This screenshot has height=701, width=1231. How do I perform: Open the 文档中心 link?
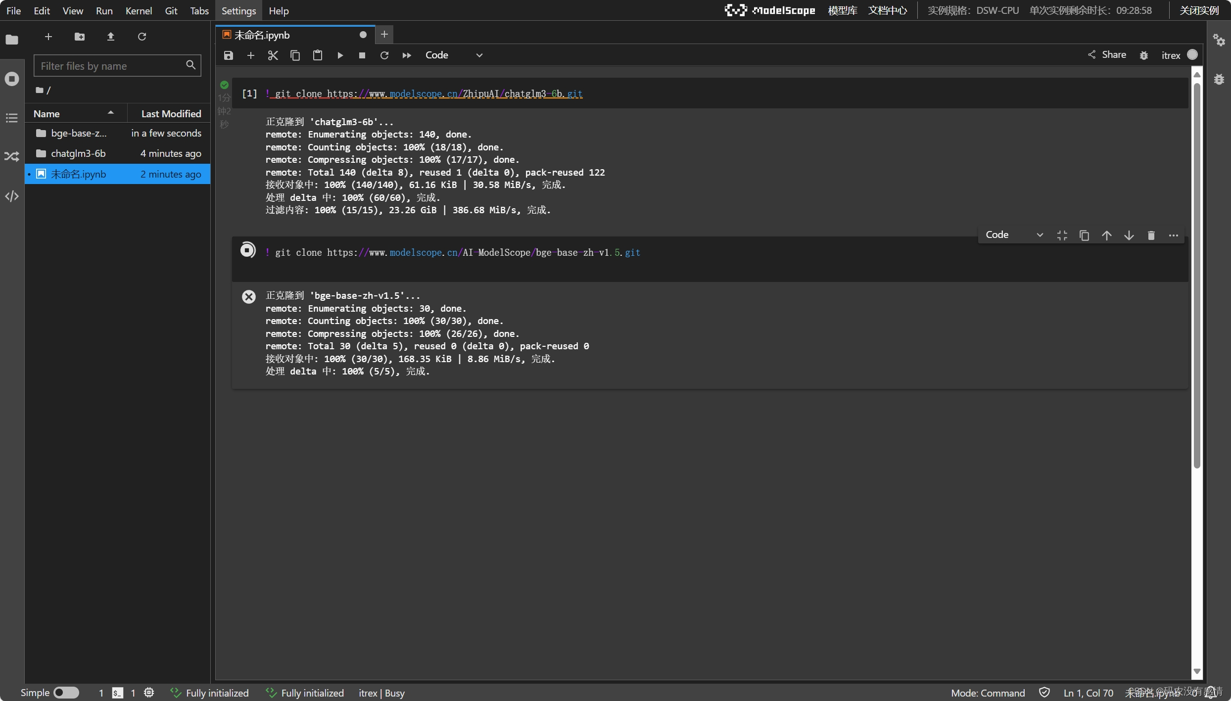(x=887, y=10)
